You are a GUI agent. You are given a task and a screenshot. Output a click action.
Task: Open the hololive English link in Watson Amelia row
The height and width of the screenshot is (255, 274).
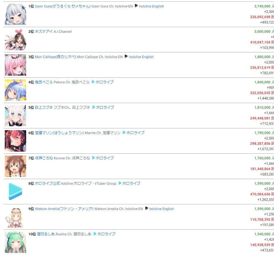162,209
